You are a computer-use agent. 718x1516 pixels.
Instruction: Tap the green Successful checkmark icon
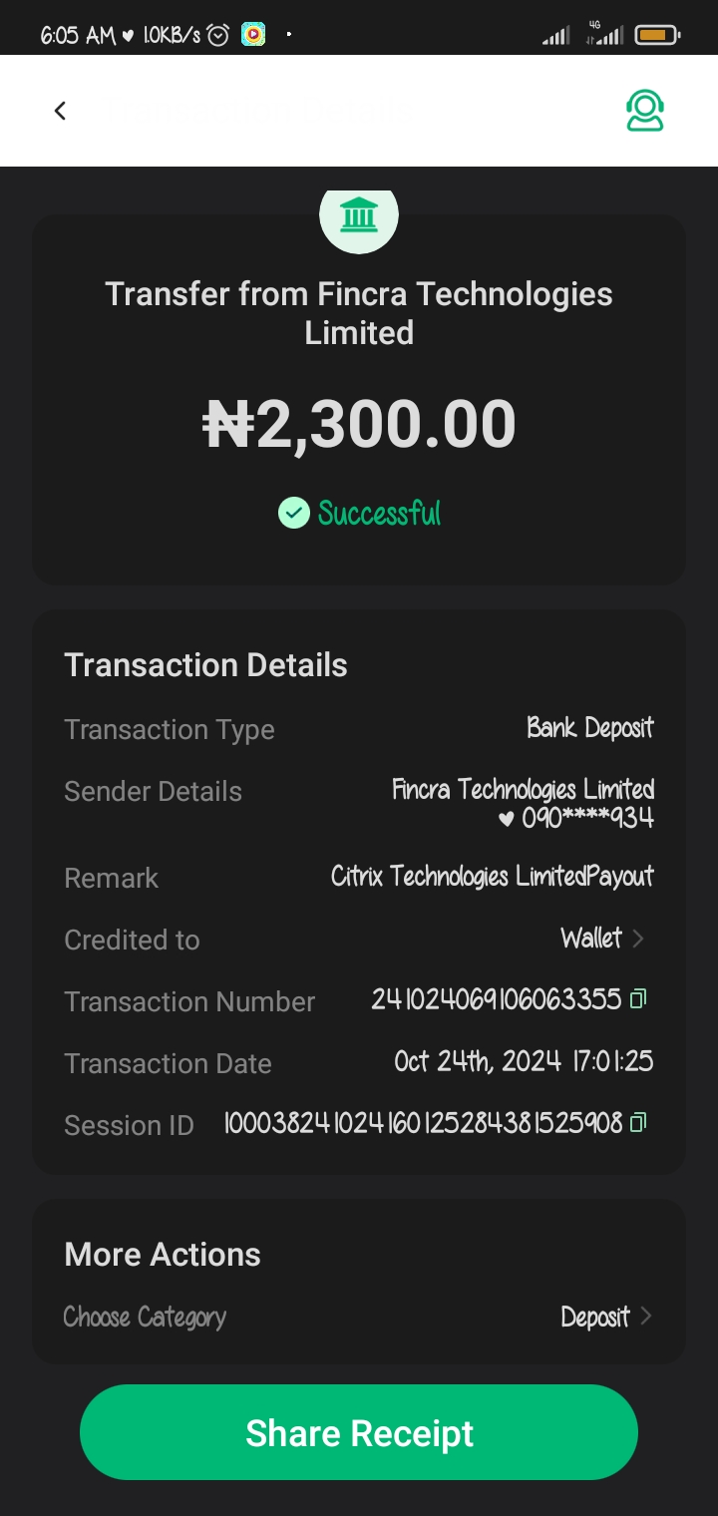[293, 514]
